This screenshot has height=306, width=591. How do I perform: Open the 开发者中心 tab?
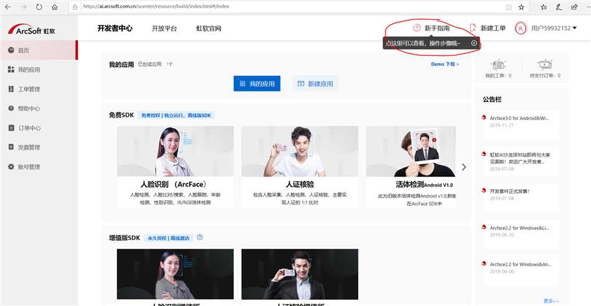point(115,28)
